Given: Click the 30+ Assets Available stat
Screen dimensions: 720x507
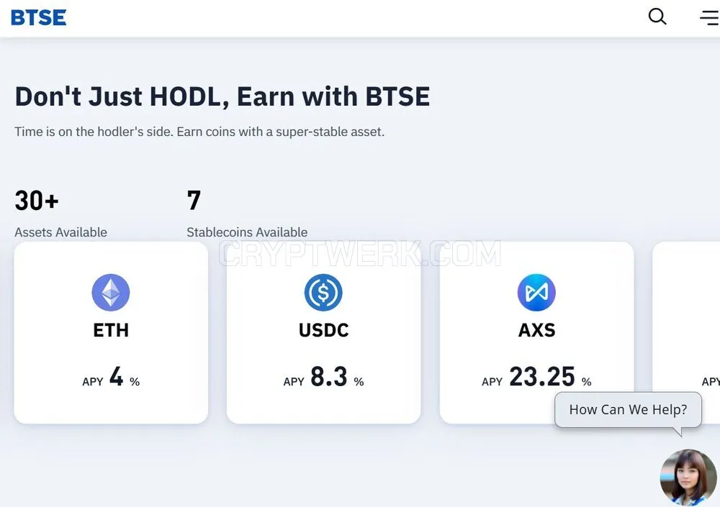Looking at the screenshot, I should pos(60,214).
